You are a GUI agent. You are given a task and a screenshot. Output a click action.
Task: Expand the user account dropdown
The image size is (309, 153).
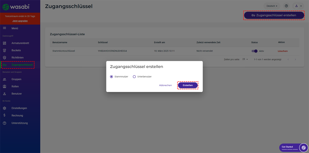298,6
